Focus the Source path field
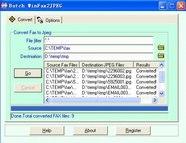This screenshot has width=186, height=143. [x=99, y=48]
